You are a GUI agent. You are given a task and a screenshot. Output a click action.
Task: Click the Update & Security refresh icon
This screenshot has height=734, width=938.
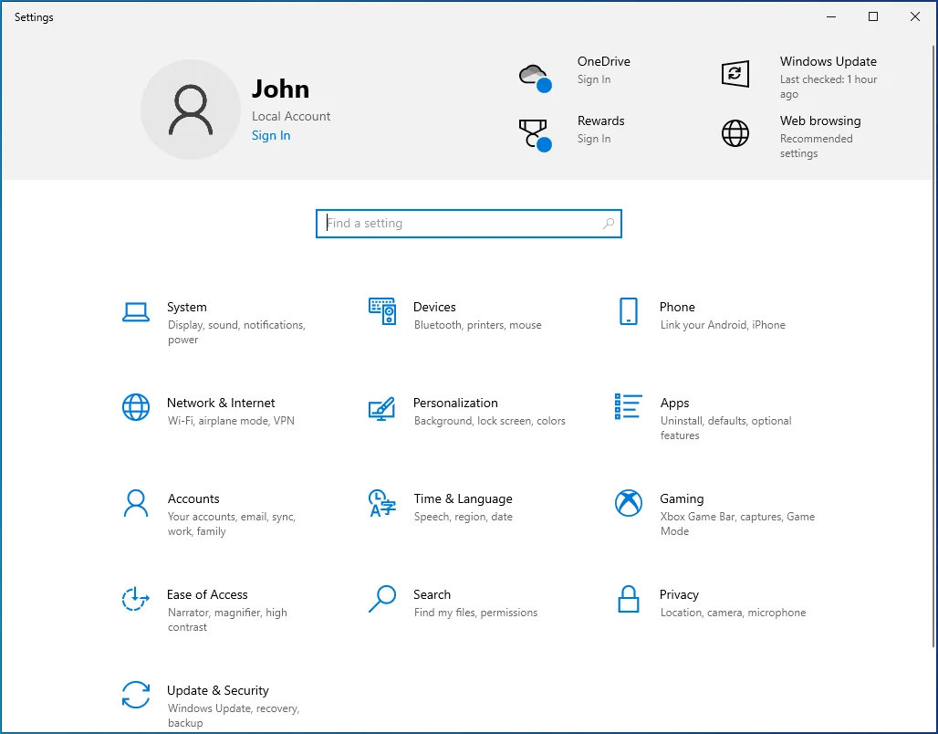(136, 695)
